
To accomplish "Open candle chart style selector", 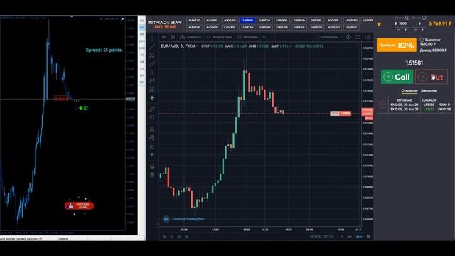I will point(173,37).
